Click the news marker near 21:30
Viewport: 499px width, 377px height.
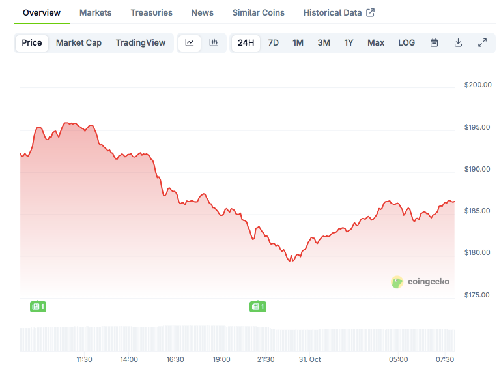pyautogui.click(x=258, y=307)
